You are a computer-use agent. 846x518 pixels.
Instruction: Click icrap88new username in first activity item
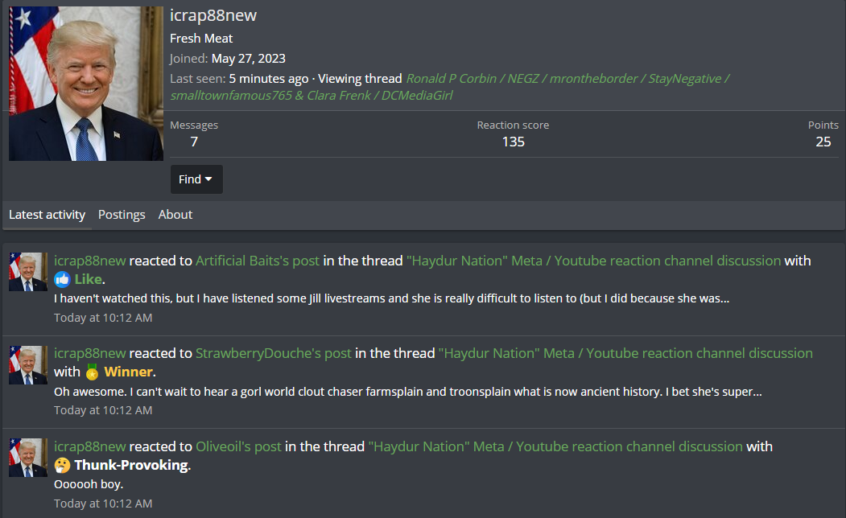[90, 261]
